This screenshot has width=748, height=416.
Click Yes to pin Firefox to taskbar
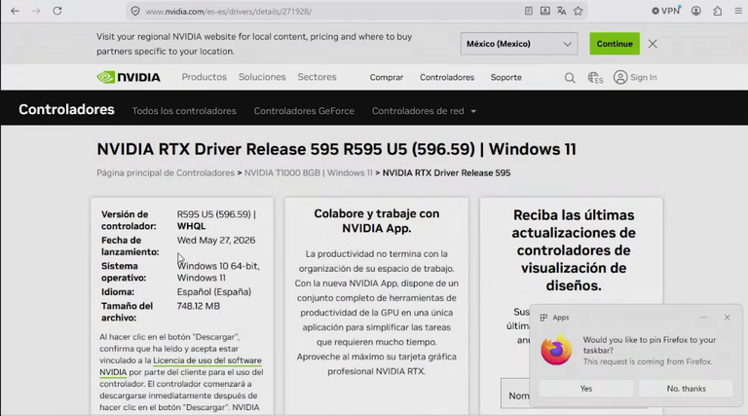point(586,389)
